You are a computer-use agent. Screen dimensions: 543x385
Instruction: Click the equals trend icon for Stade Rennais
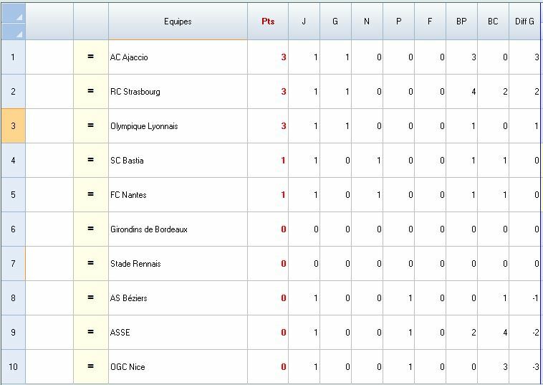point(91,264)
